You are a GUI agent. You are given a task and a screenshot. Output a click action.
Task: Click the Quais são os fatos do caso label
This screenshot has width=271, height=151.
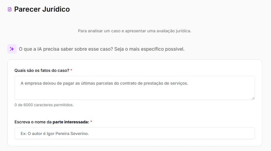[42, 70]
